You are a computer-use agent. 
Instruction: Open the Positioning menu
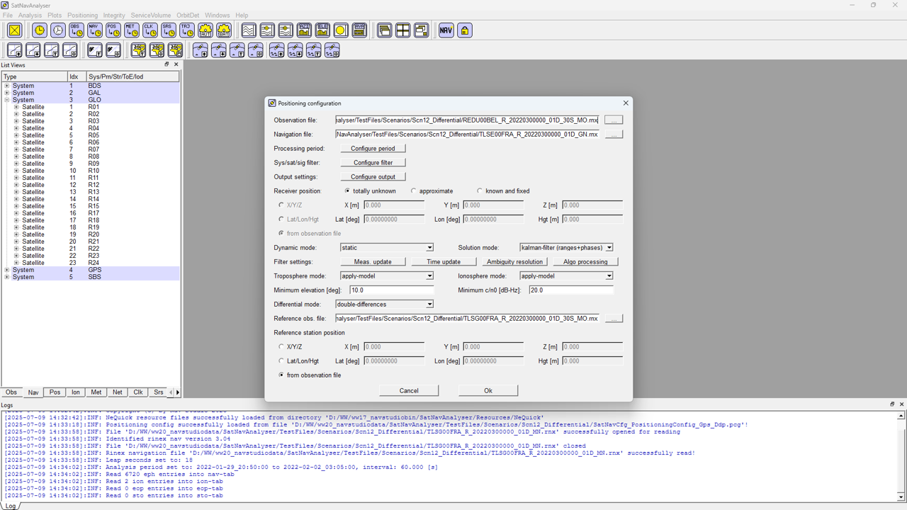pyautogui.click(x=82, y=15)
